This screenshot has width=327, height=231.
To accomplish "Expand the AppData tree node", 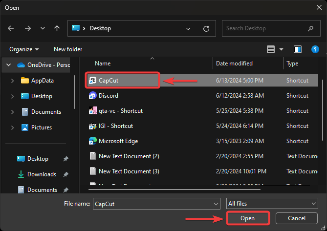I will [x=13, y=81].
